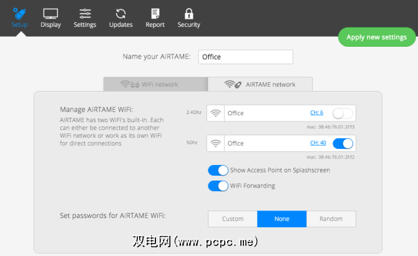Open the Updates refresh icon
Viewport: 418px width, 256px height.
tap(121, 14)
